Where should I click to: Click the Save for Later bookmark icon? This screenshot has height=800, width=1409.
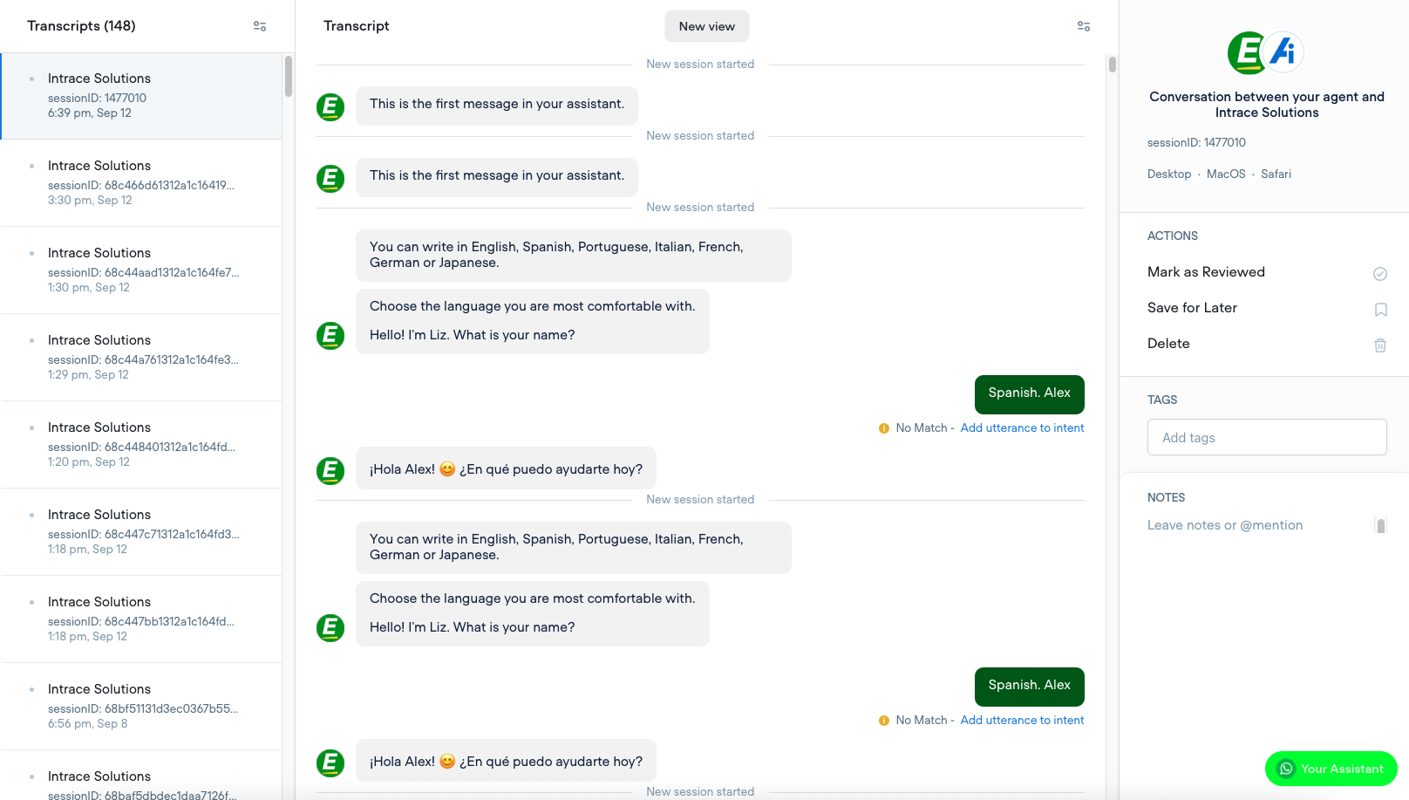pos(1381,310)
